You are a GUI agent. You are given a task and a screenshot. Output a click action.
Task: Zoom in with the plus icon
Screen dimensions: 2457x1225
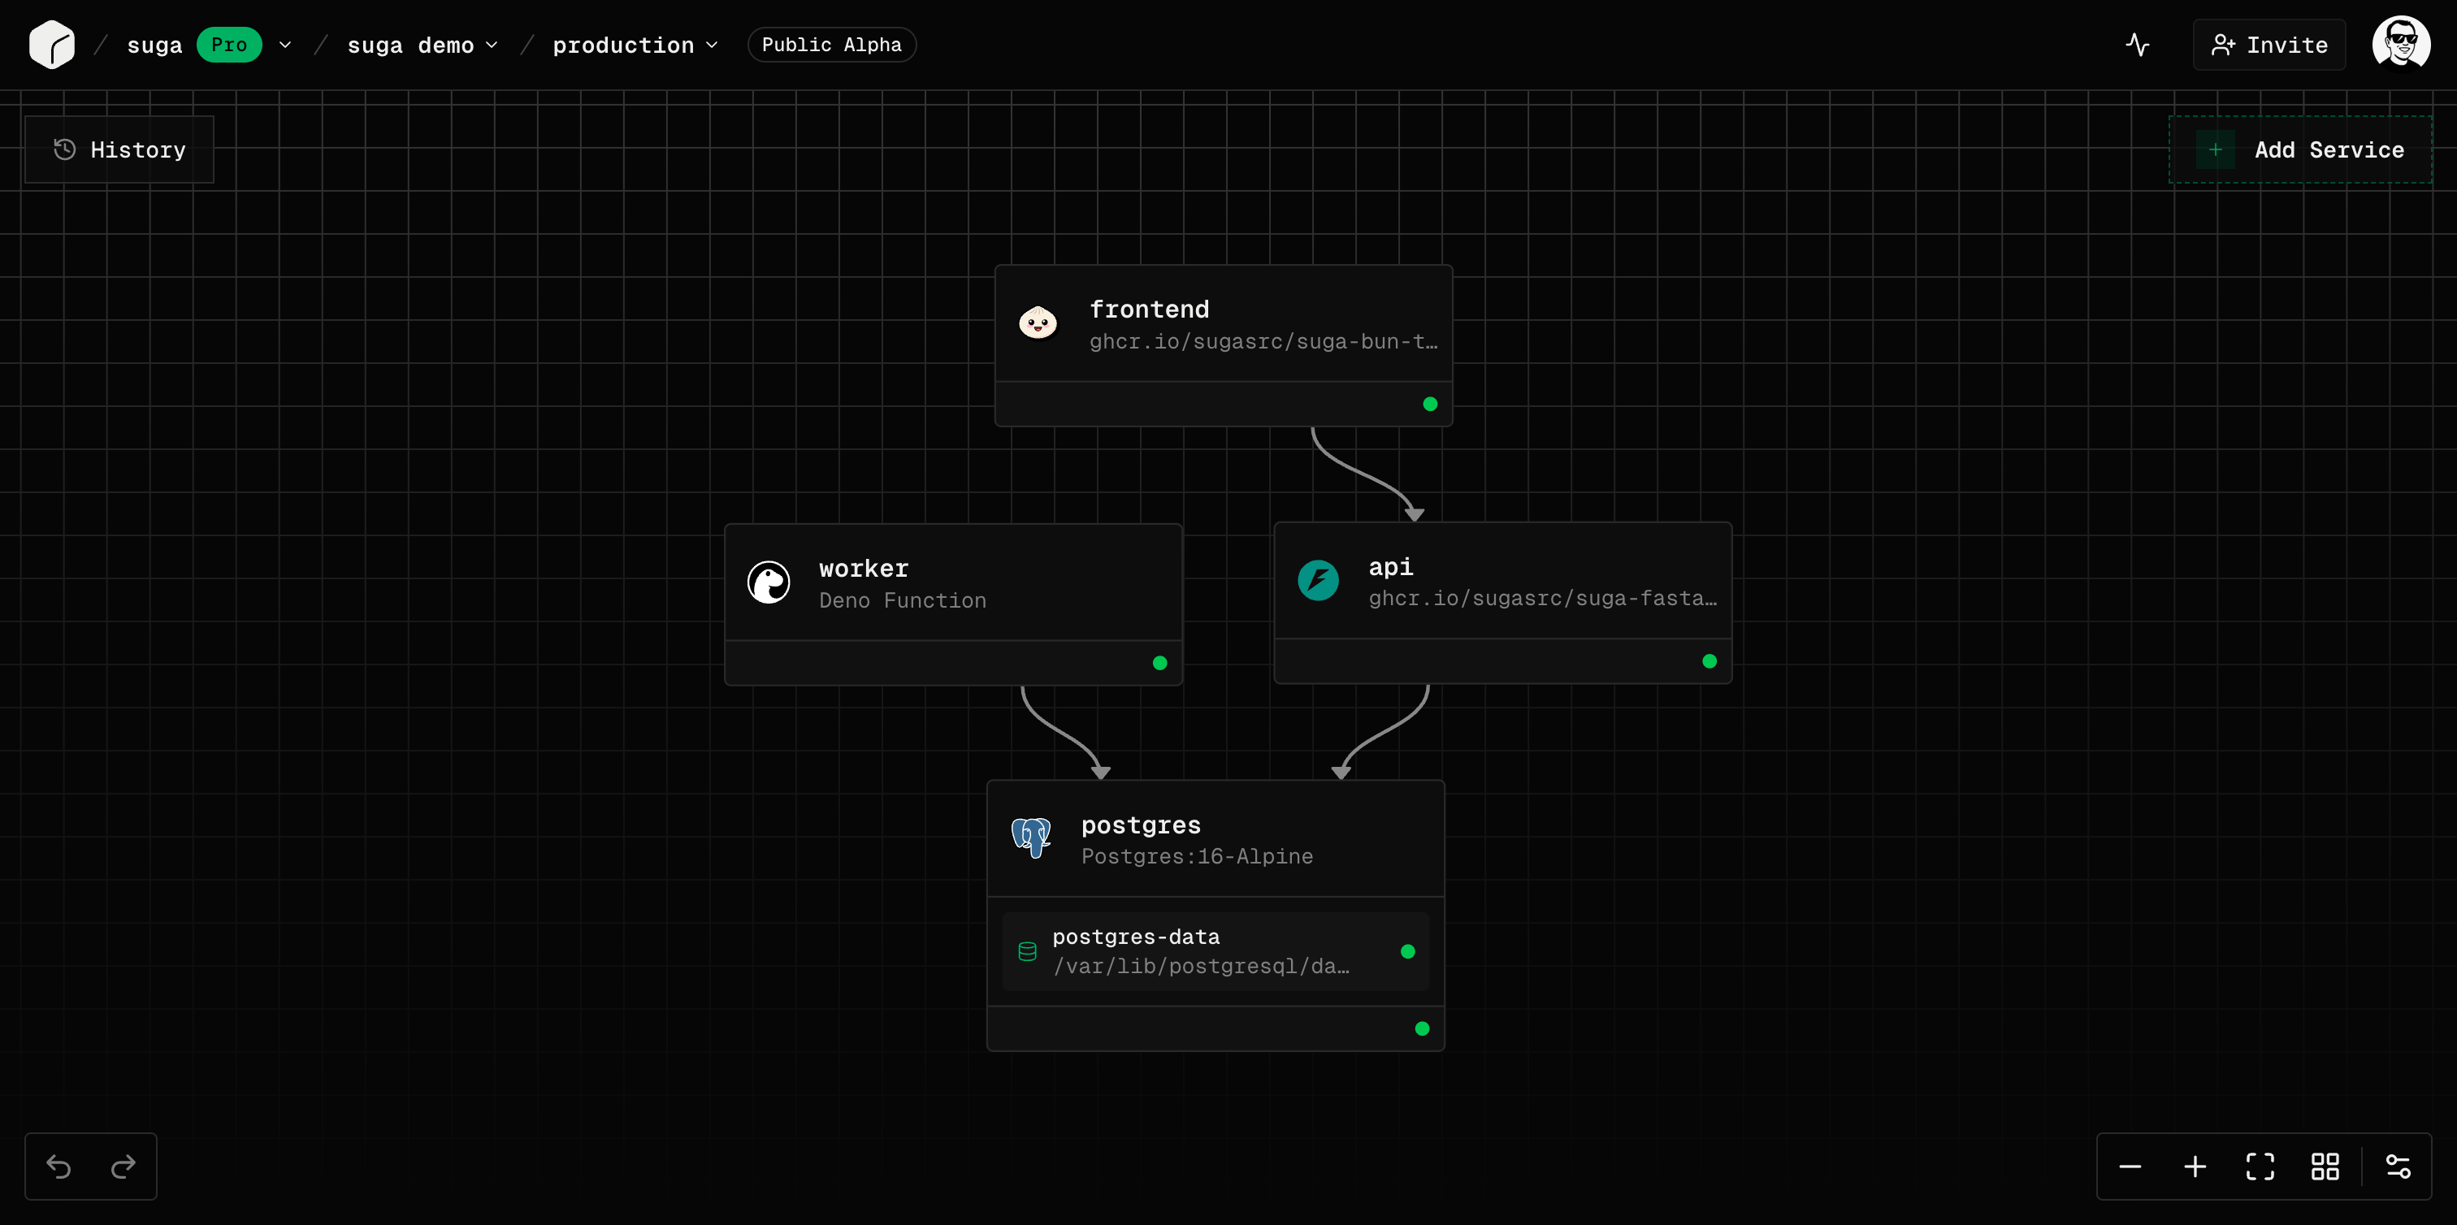coord(2195,1166)
